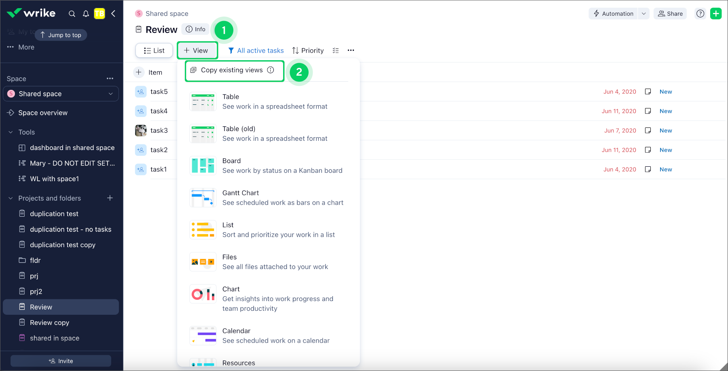Click the Automation button
The width and height of the screenshot is (728, 371).
(613, 14)
